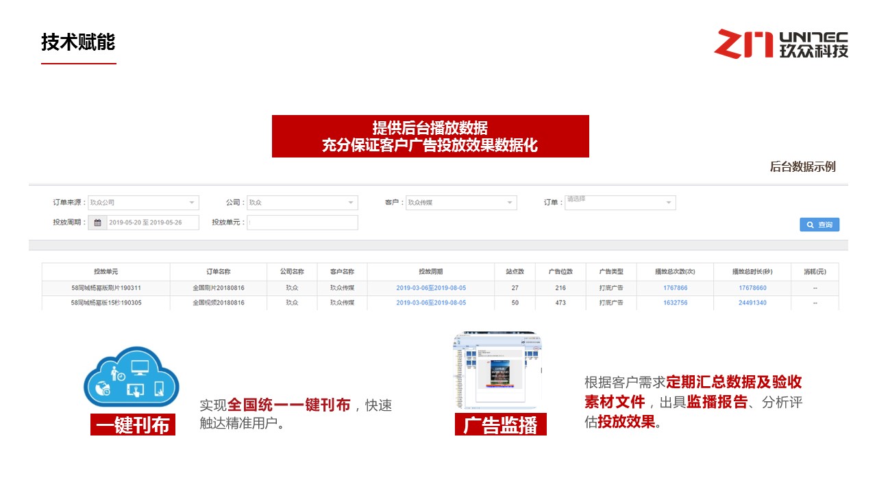
Task: Click the 广告监播 red label
Action: [500, 425]
